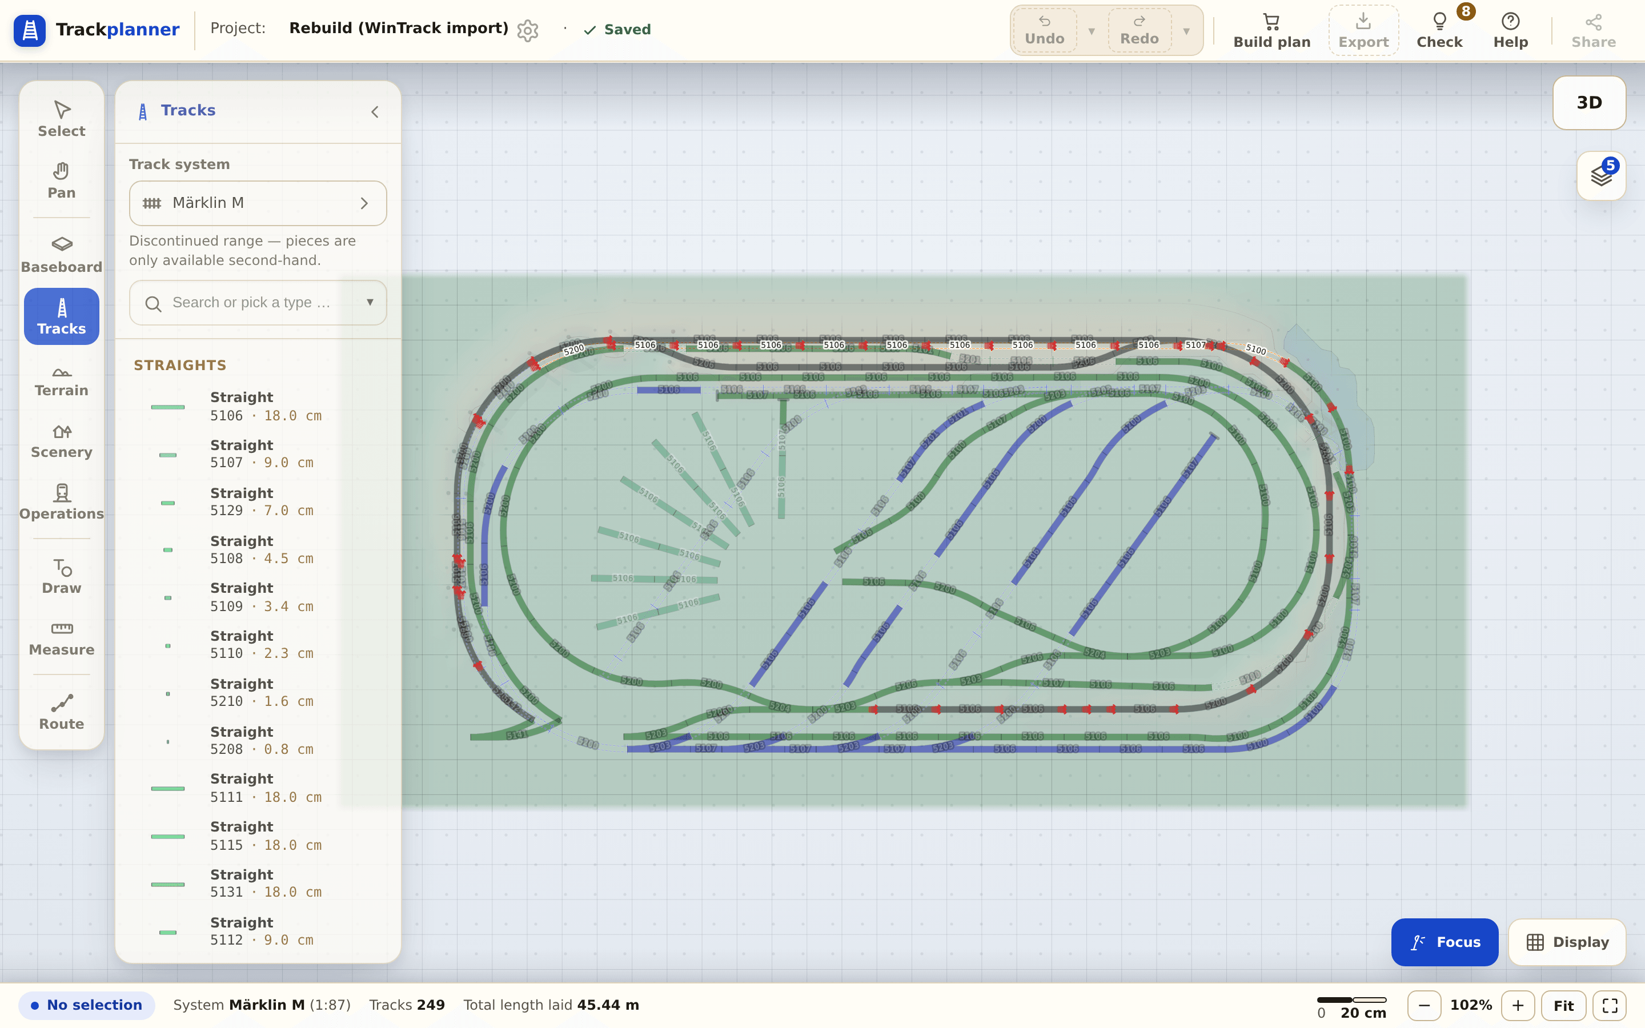
Task: Pick Straight 5107 9.0 cm piece
Action: tap(258, 453)
